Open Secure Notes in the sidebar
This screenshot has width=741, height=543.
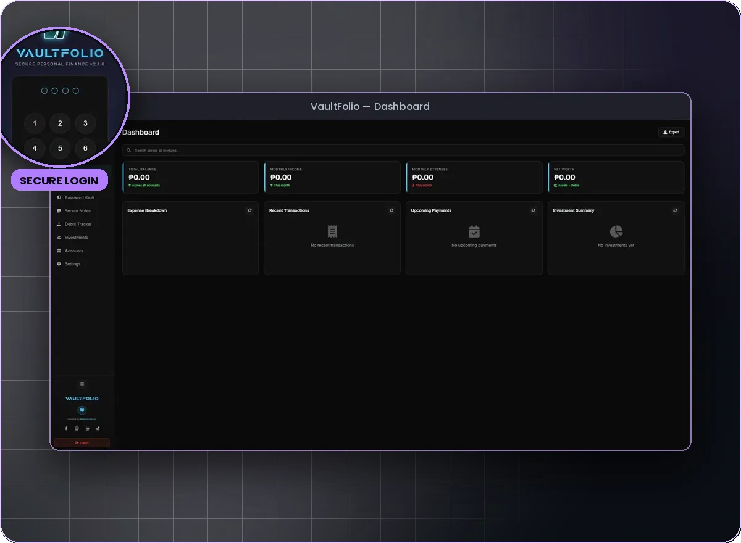[82, 211]
